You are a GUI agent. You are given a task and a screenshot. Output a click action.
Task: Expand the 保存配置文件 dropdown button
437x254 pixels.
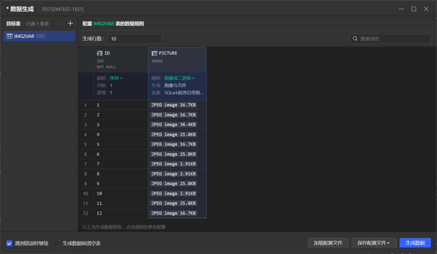pyautogui.click(x=374, y=243)
